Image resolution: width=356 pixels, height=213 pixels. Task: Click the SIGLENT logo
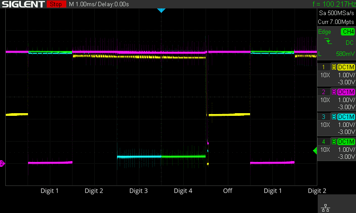tap(23, 4)
